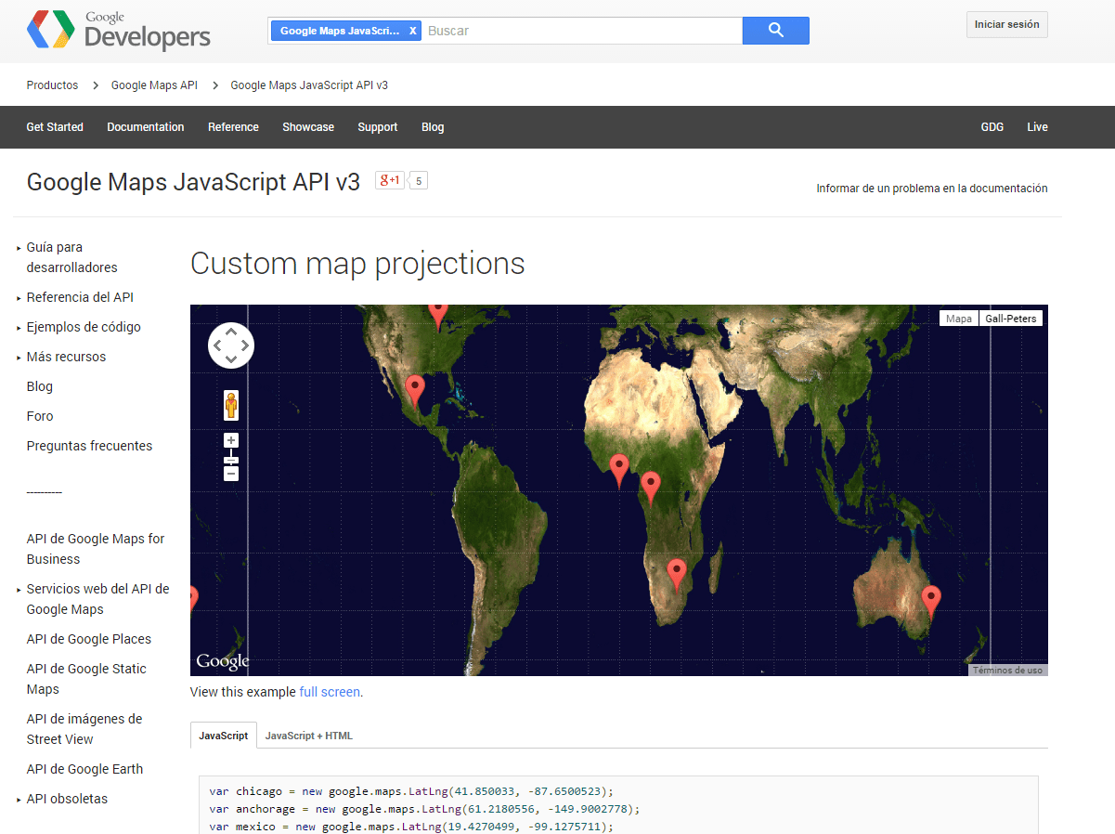
Task: Open Preguntas frecuentes sidebar link
Action: click(x=89, y=446)
